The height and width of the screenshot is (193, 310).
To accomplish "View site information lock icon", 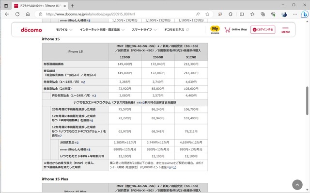I will (x=41, y=14).
